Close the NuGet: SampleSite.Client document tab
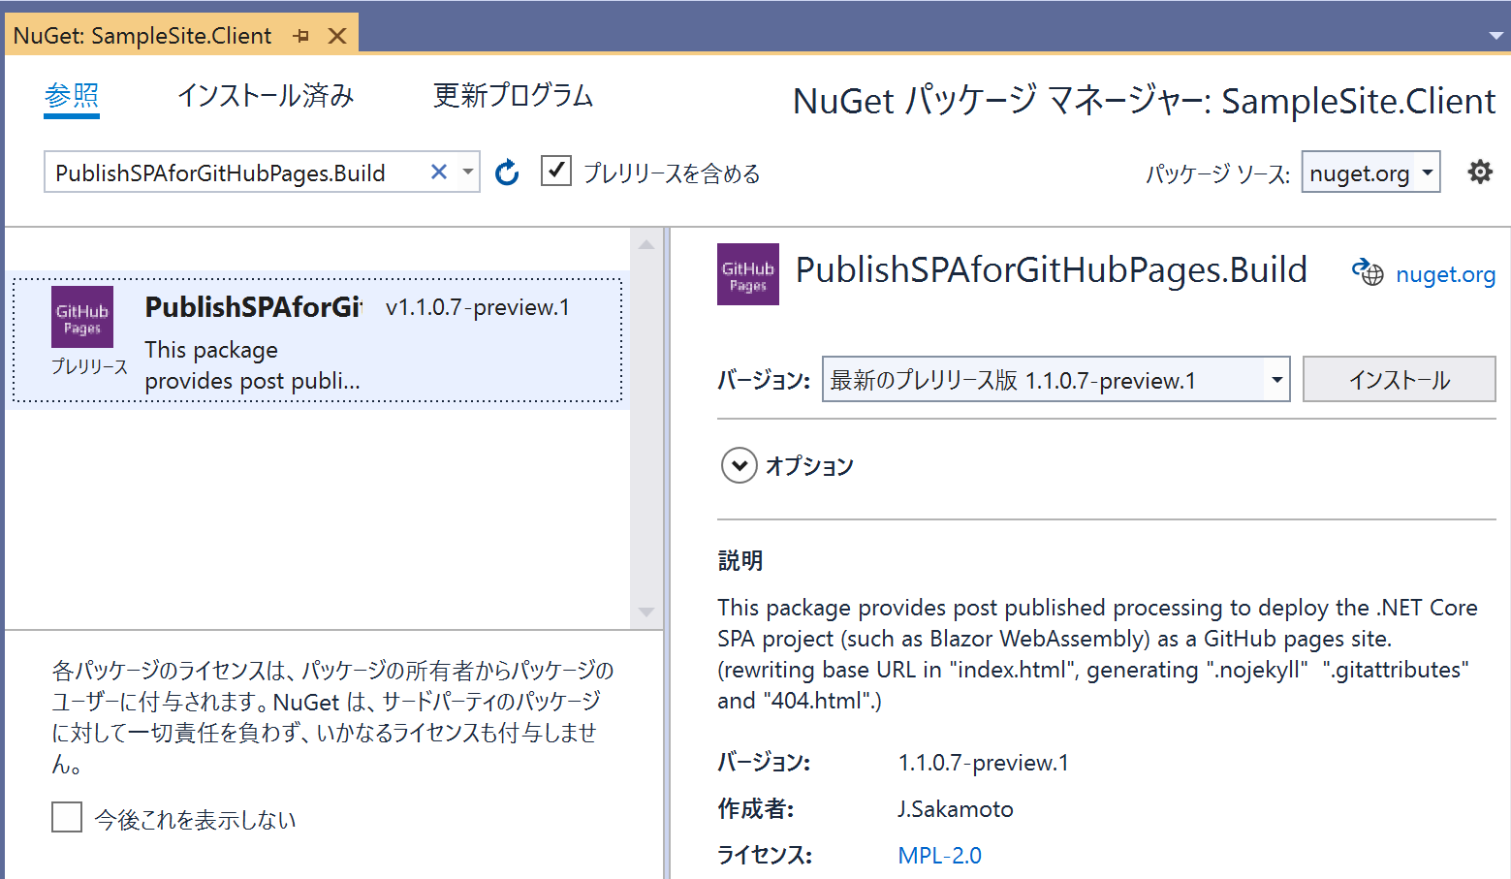The height and width of the screenshot is (879, 1511). pyautogui.click(x=336, y=35)
